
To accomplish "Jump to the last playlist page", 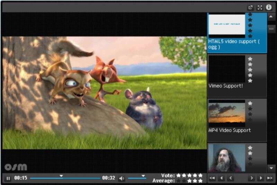I will click(x=270, y=178).
